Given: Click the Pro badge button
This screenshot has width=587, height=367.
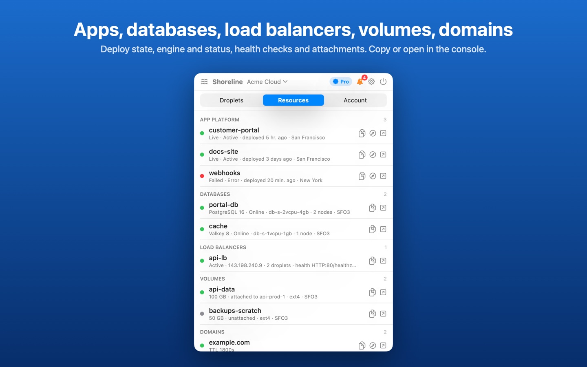Looking at the screenshot, I should coord(341,82).
